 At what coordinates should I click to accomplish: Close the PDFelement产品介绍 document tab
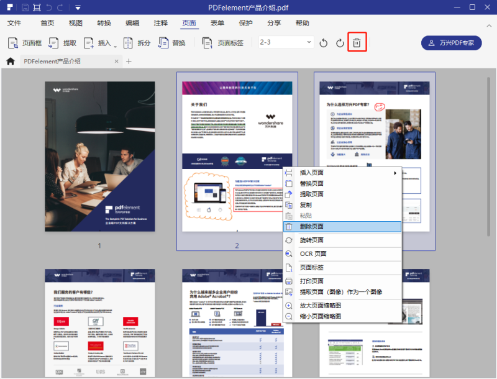116,62
